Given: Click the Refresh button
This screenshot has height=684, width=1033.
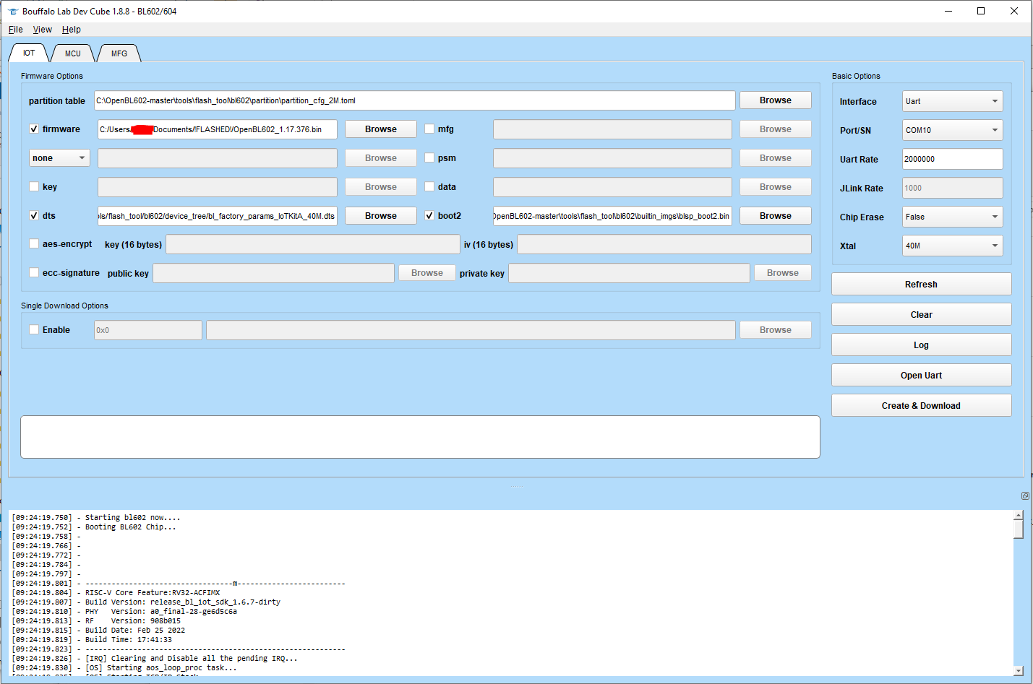Looking at the screenshot, I should pyautogui.click(x=921, y=285).
